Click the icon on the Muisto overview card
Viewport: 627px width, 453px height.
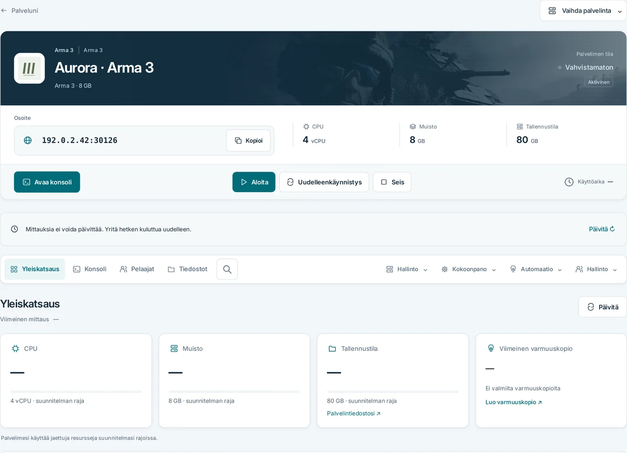pyautogui.click(x=174, y=349)
